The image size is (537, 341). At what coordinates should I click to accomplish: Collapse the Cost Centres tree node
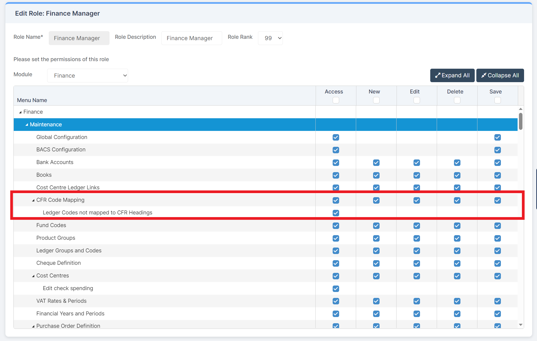click(33, 276)
